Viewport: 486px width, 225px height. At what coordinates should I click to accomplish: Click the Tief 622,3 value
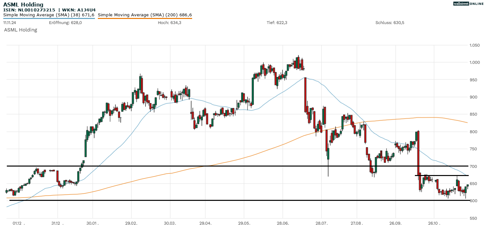(277, 23)
